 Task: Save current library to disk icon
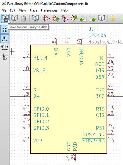[x=5, y=18]
